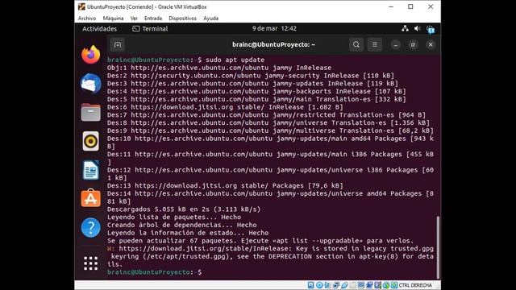This screenshot has width=516, height=290.
Task: Click VirtualBox keyboard capture status icon
Action: [394, 285]
